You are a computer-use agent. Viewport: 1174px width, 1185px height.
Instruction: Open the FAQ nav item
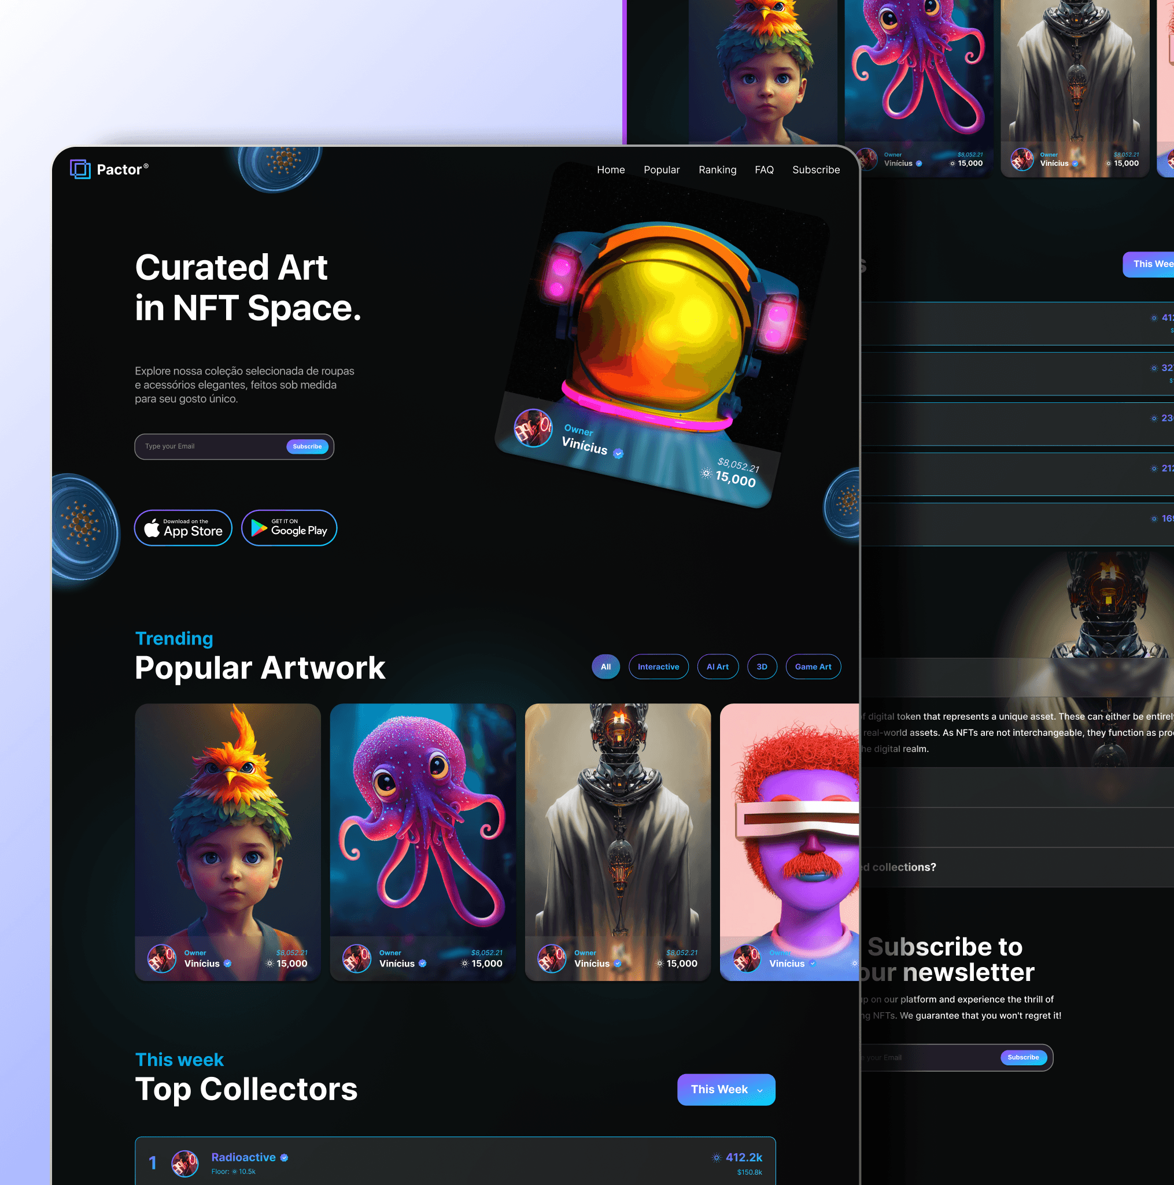(763, 170)
